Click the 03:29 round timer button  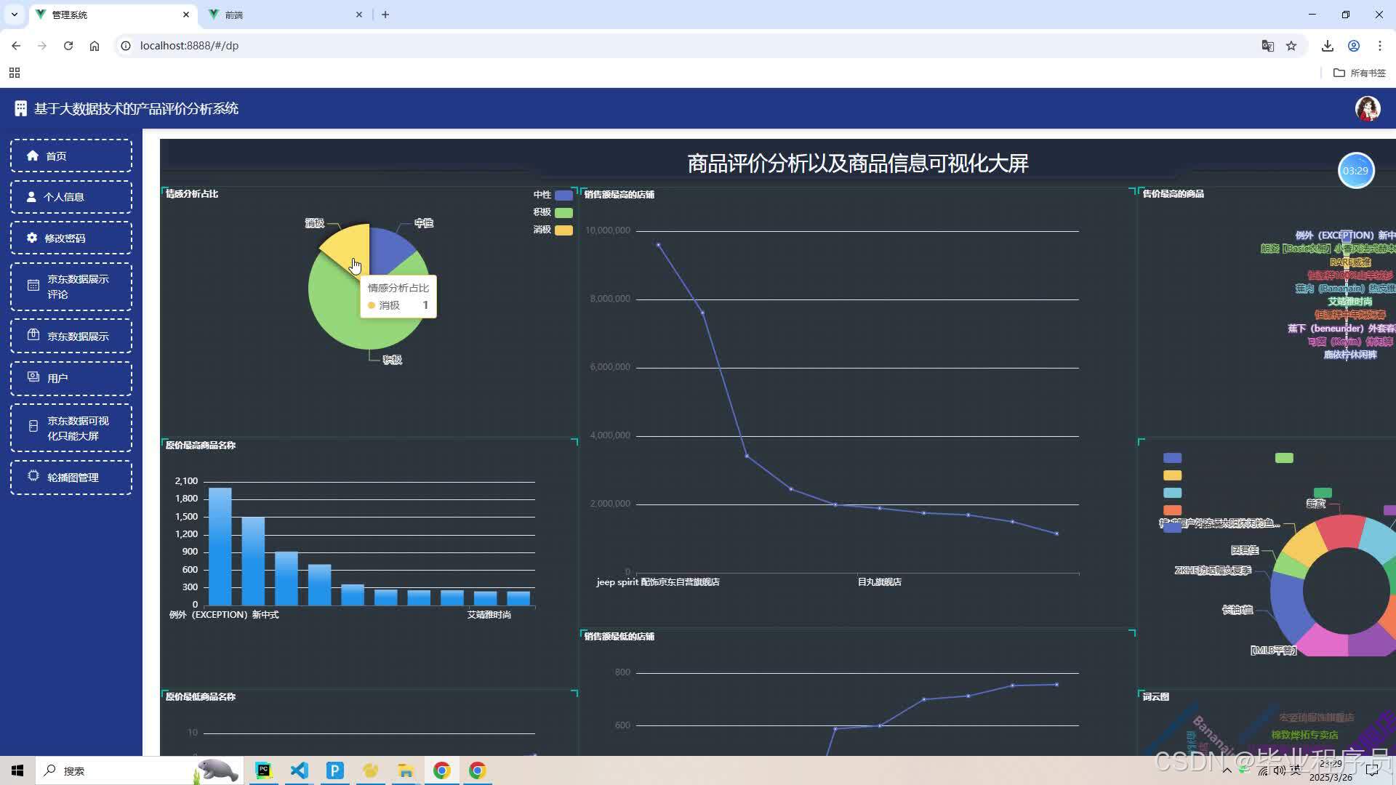tap(1356, 171)
